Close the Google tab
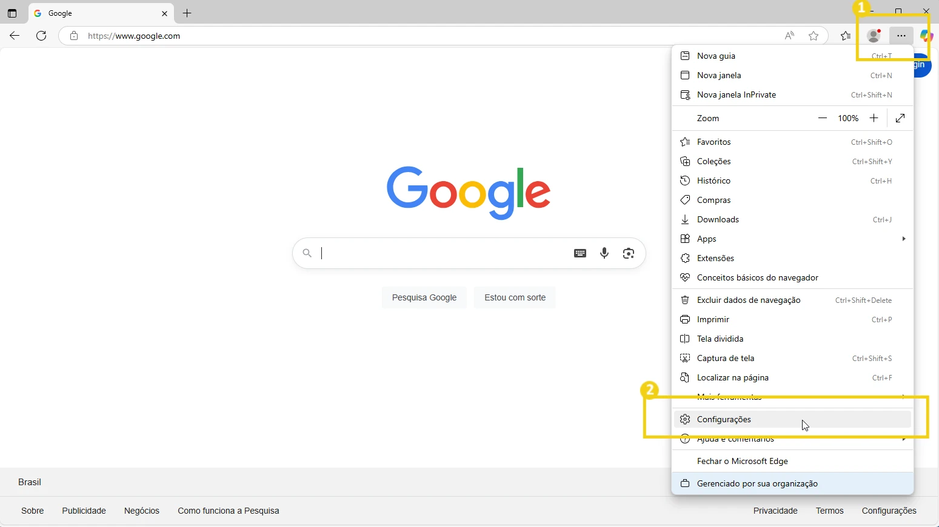Viewport: 939px width, 527px height. click(x=164, y=13)
